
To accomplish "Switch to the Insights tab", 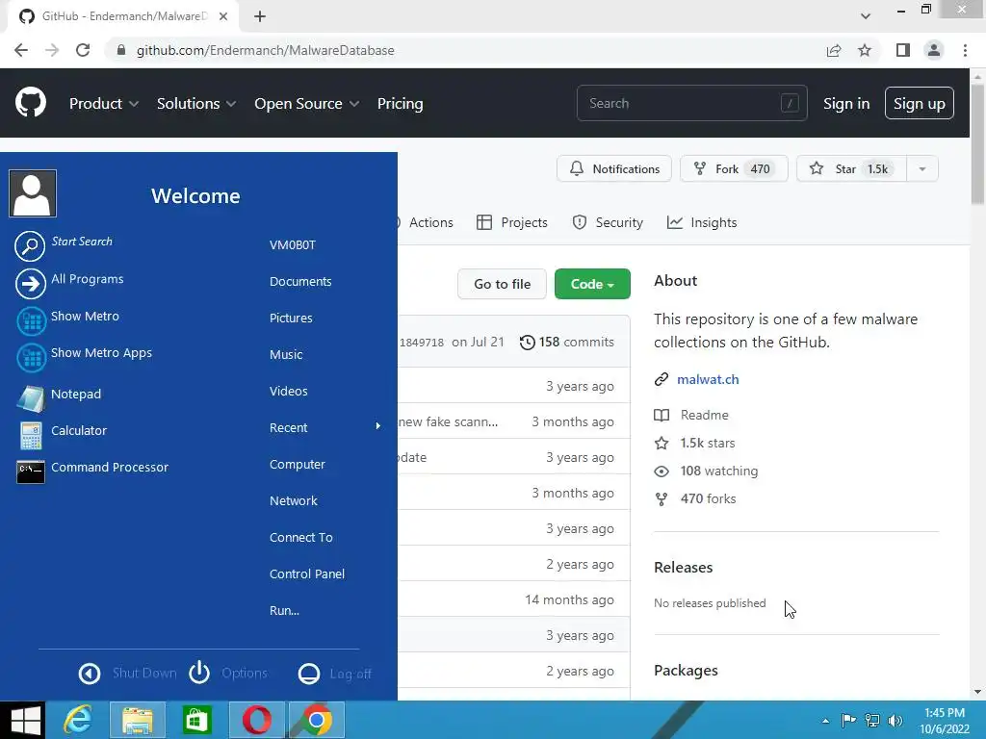I will point(702,222).
